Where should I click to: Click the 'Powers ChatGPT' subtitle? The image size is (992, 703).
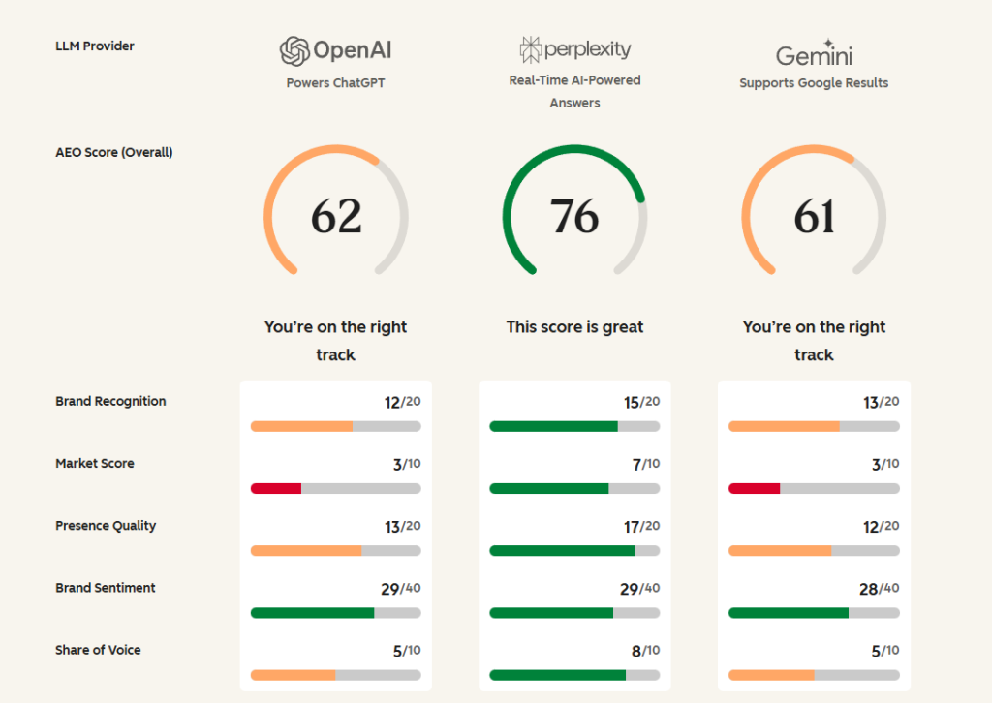[335, 83]
